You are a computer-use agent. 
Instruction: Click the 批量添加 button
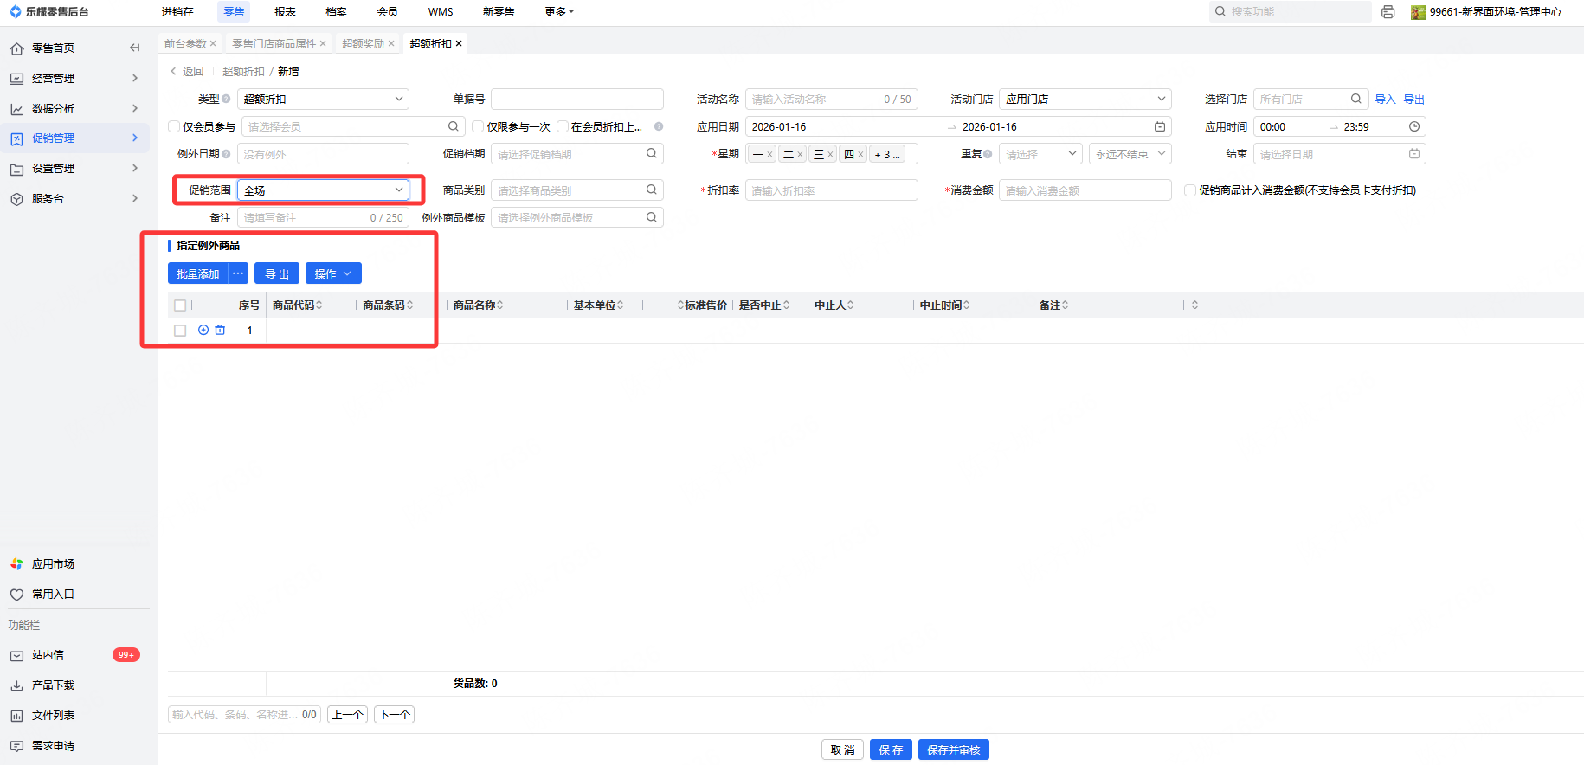(198, 273)
